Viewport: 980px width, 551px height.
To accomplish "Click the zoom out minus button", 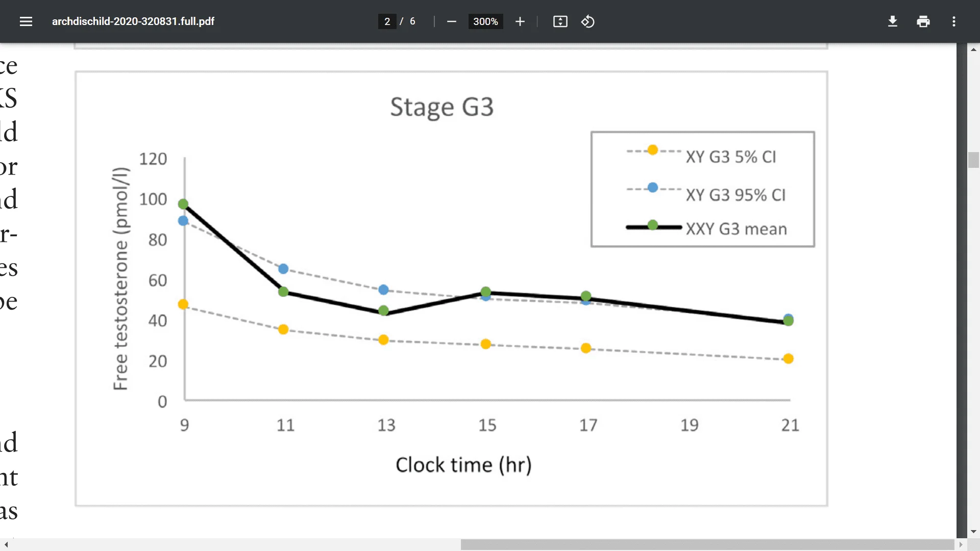I will click(x=451, y=21).
